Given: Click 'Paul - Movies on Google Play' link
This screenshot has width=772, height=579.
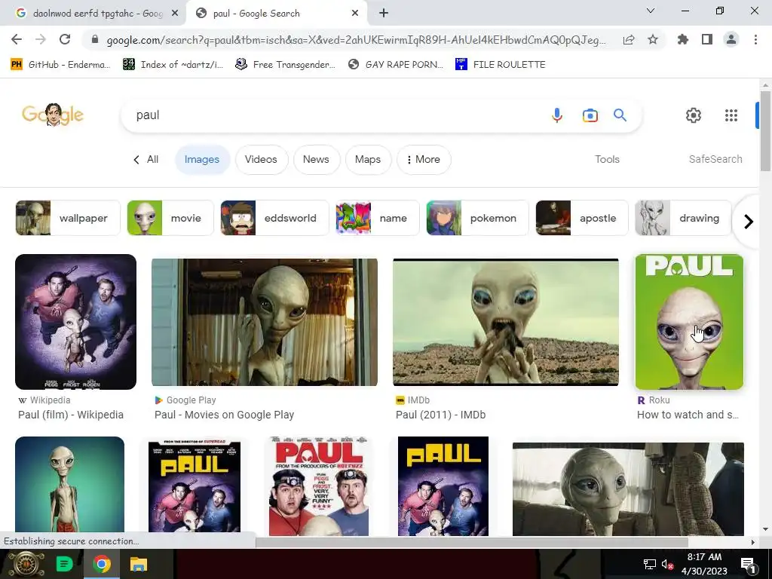Looking at the screenshot, I should (x=224, y=415).
